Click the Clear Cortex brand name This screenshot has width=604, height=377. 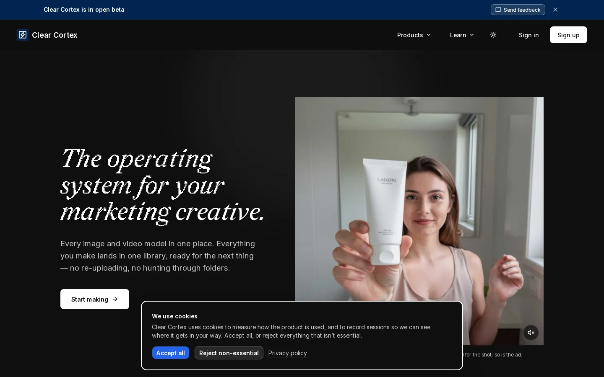click(x=55, y=35)
